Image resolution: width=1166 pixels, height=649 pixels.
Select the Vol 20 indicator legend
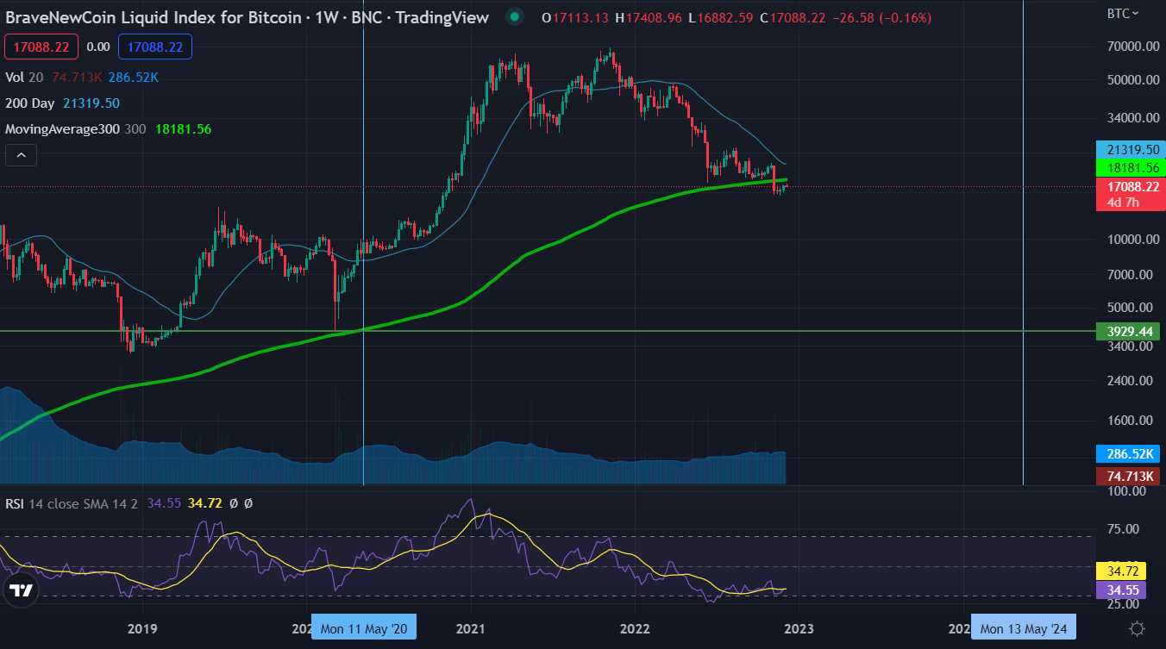click(24, 77)
